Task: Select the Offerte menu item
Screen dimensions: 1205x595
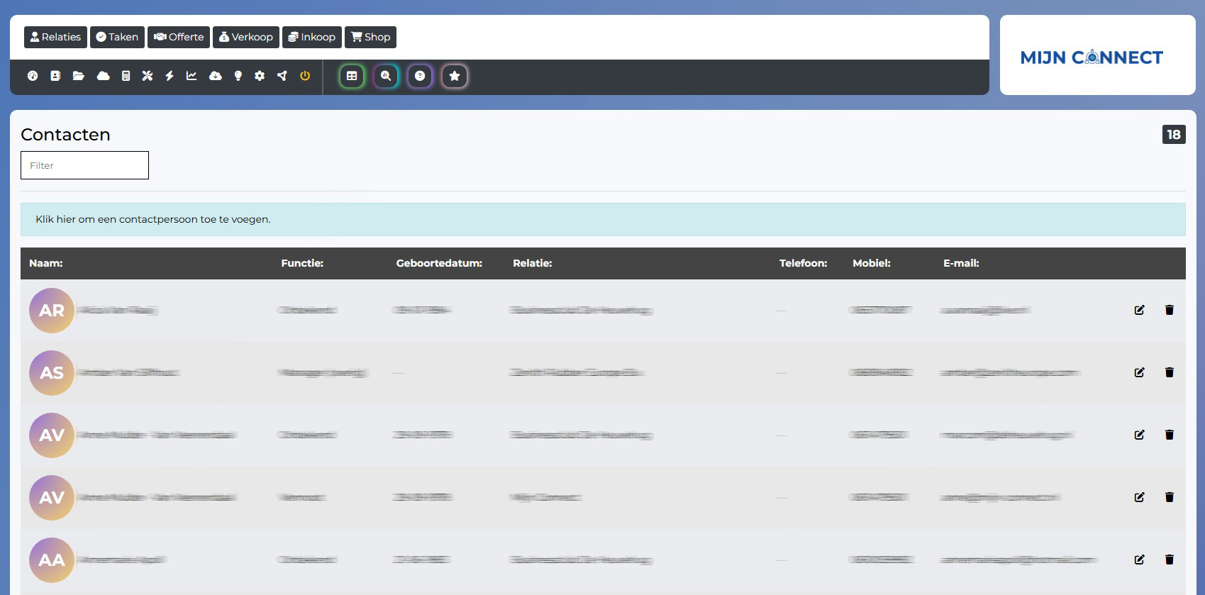Action: tap(179, 37)
